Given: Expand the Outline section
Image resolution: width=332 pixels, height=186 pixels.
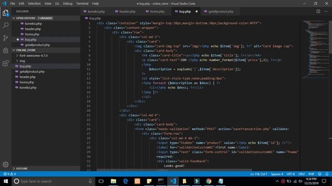Looking at the screenshot, I should coord(14,168).
